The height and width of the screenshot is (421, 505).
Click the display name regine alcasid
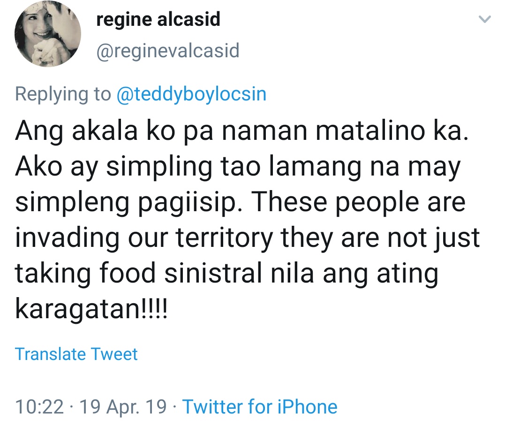pyautogui.click(x=158, y=20)
